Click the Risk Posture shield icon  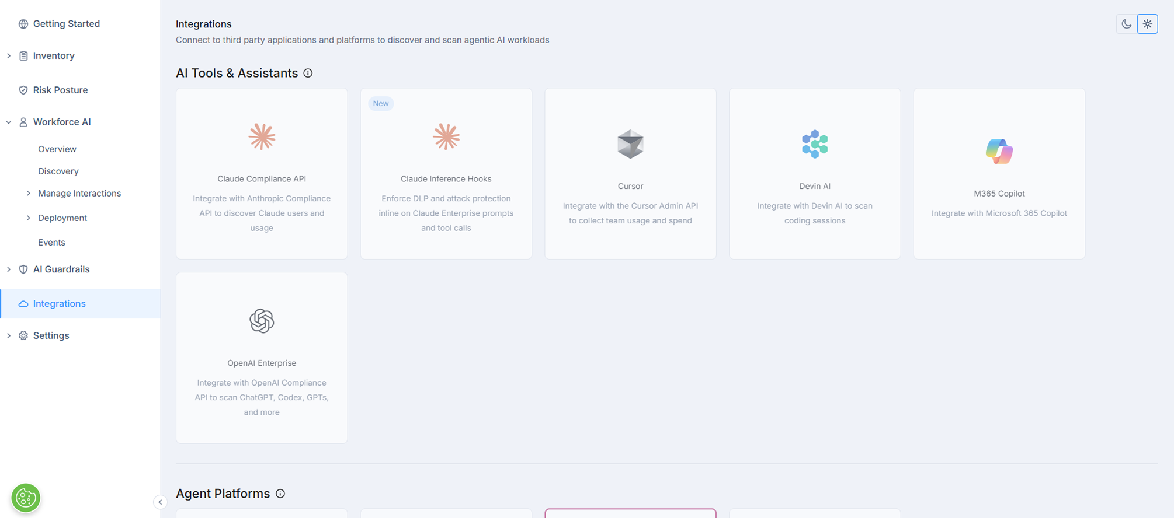(23, 90)
